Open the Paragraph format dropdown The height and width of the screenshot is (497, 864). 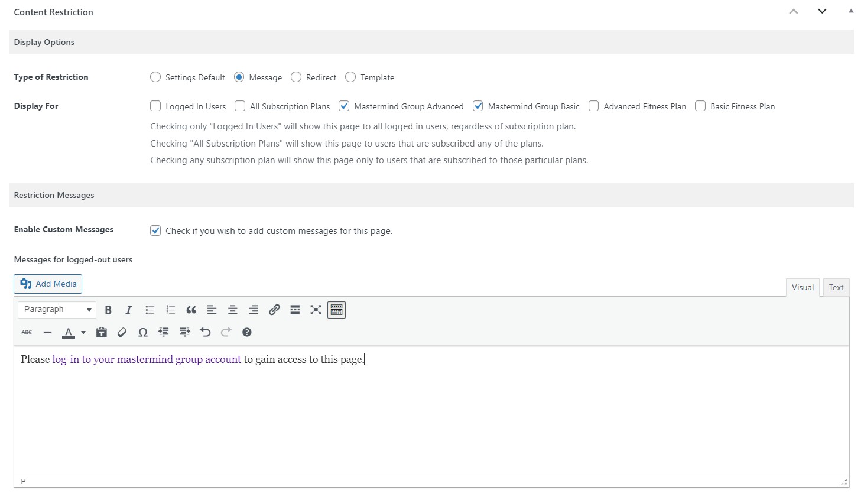click(x=57, y=310)
